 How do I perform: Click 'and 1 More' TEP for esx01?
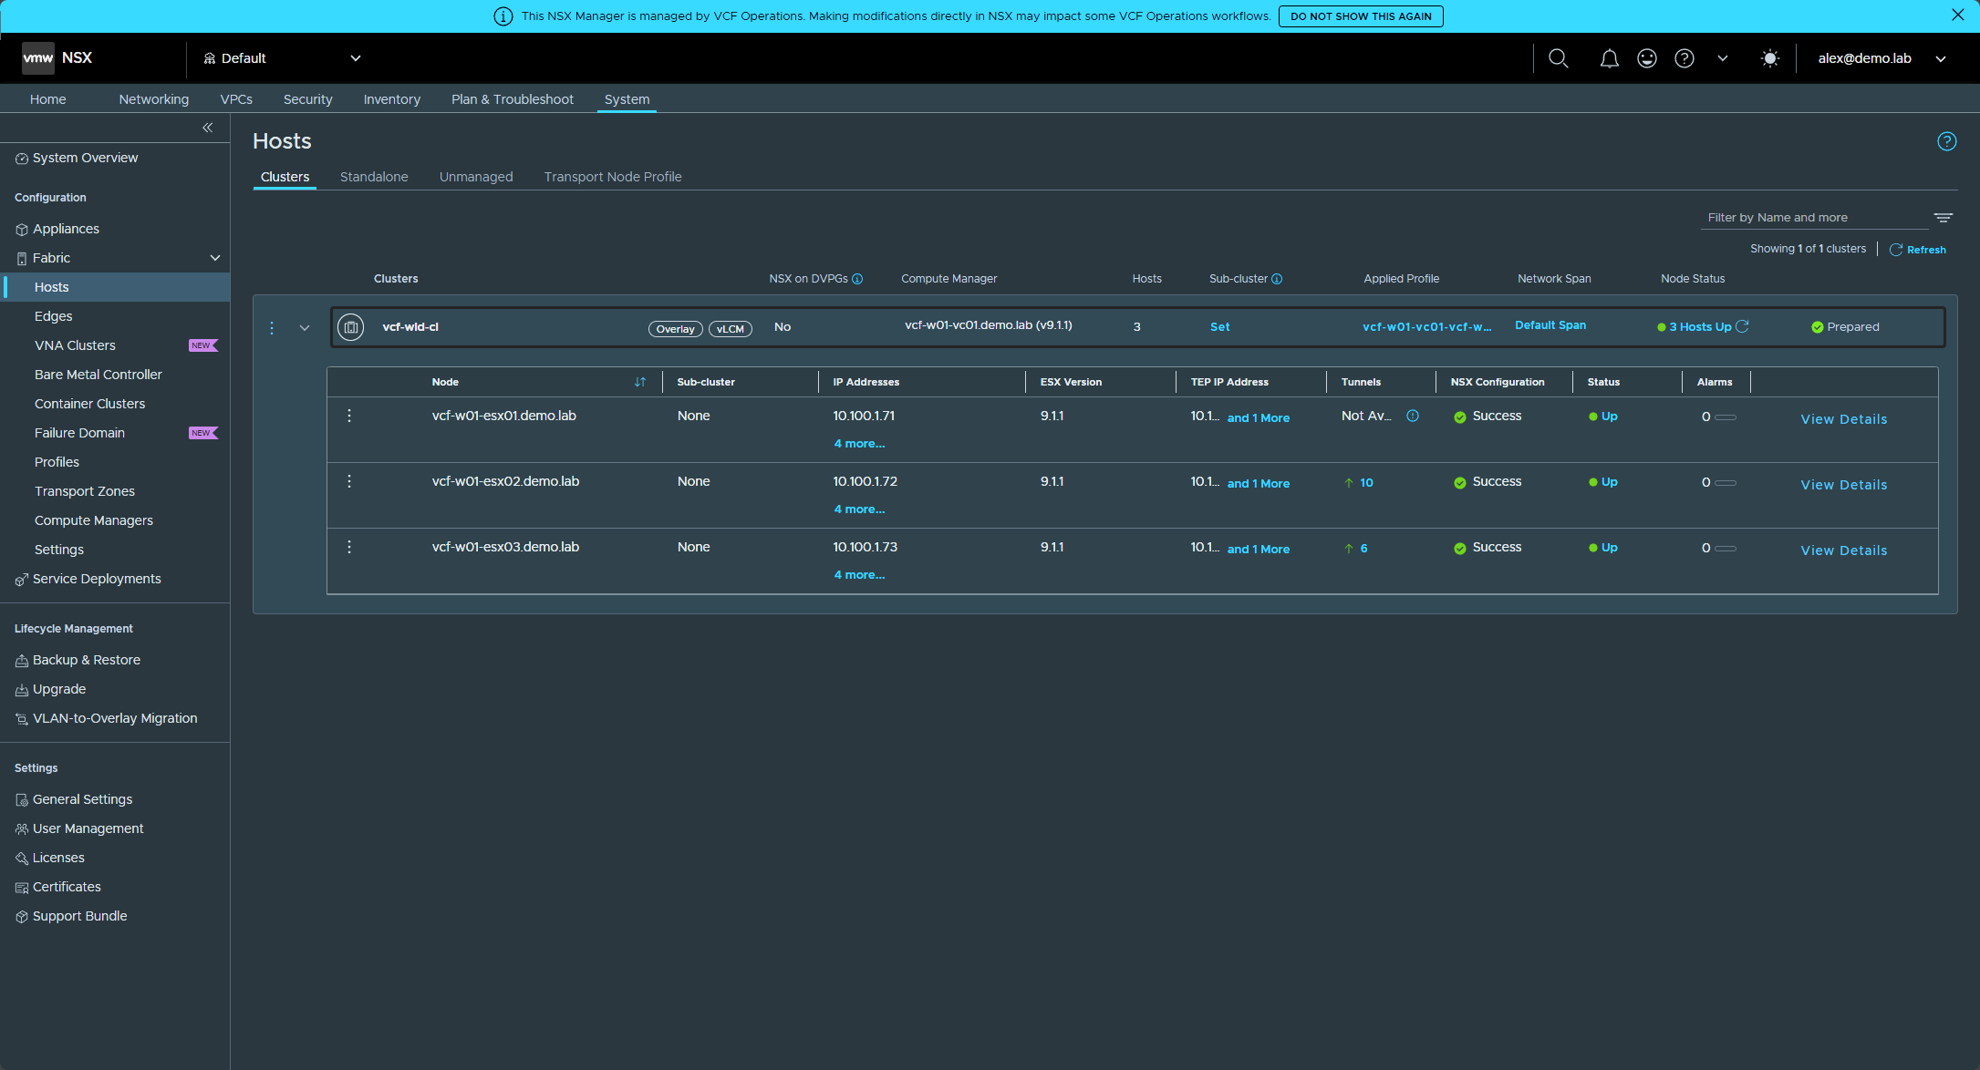(1259, 418)
